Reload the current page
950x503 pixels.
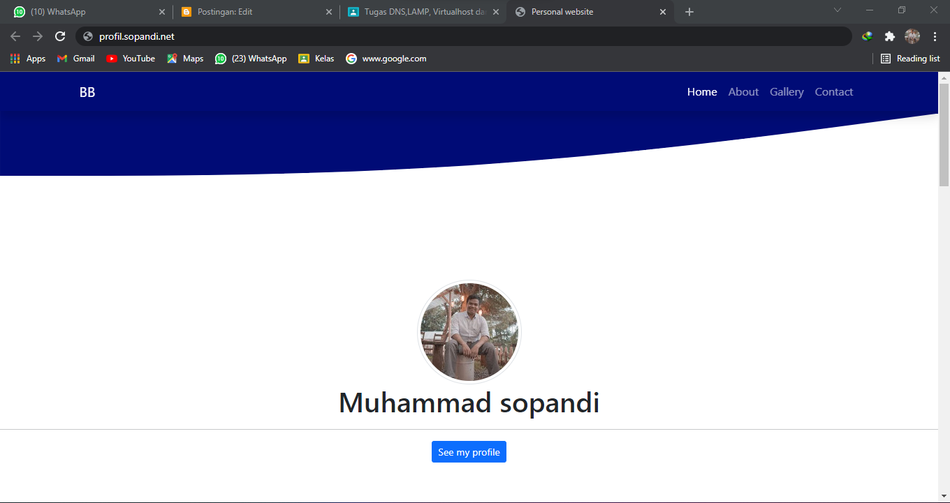pos(60,36)
